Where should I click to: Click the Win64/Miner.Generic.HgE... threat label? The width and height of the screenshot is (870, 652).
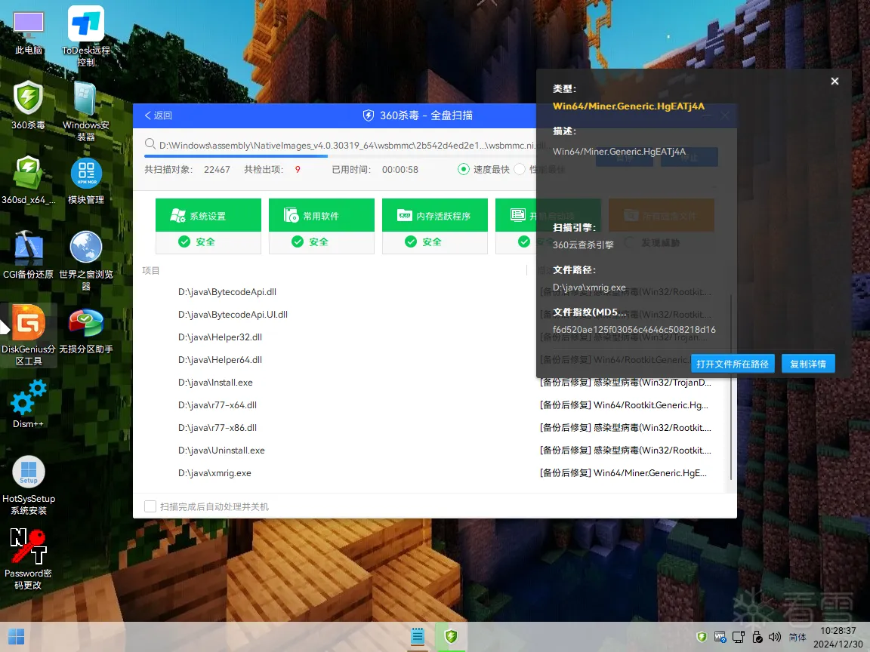click(x=623, y=473)
